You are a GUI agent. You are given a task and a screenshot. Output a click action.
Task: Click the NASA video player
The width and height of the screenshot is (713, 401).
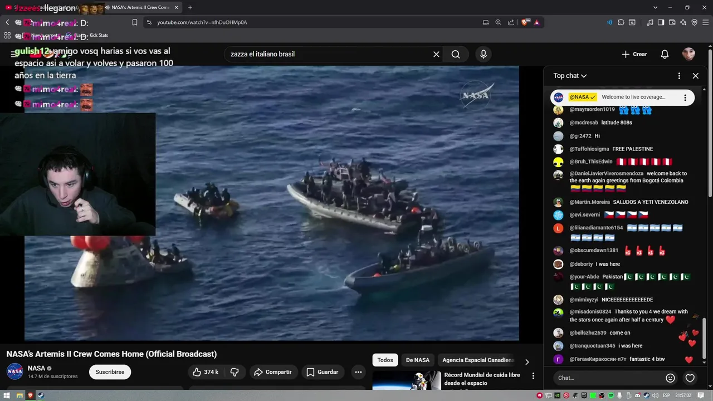[x=272, y=203]
